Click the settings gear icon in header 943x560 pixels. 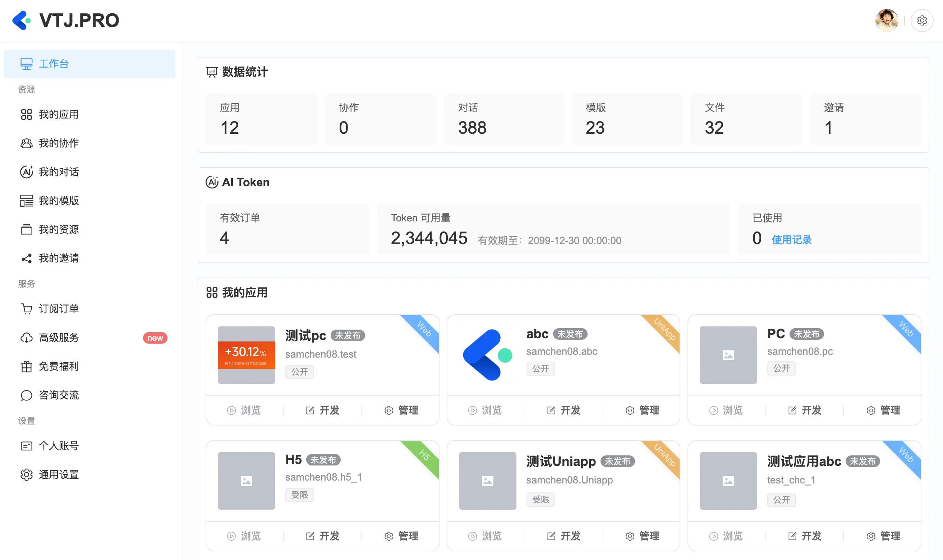pyautogui.click(x=921, y=20)
